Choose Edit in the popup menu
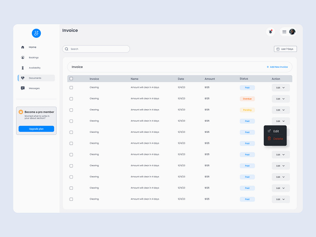 [x=275, y=131]
